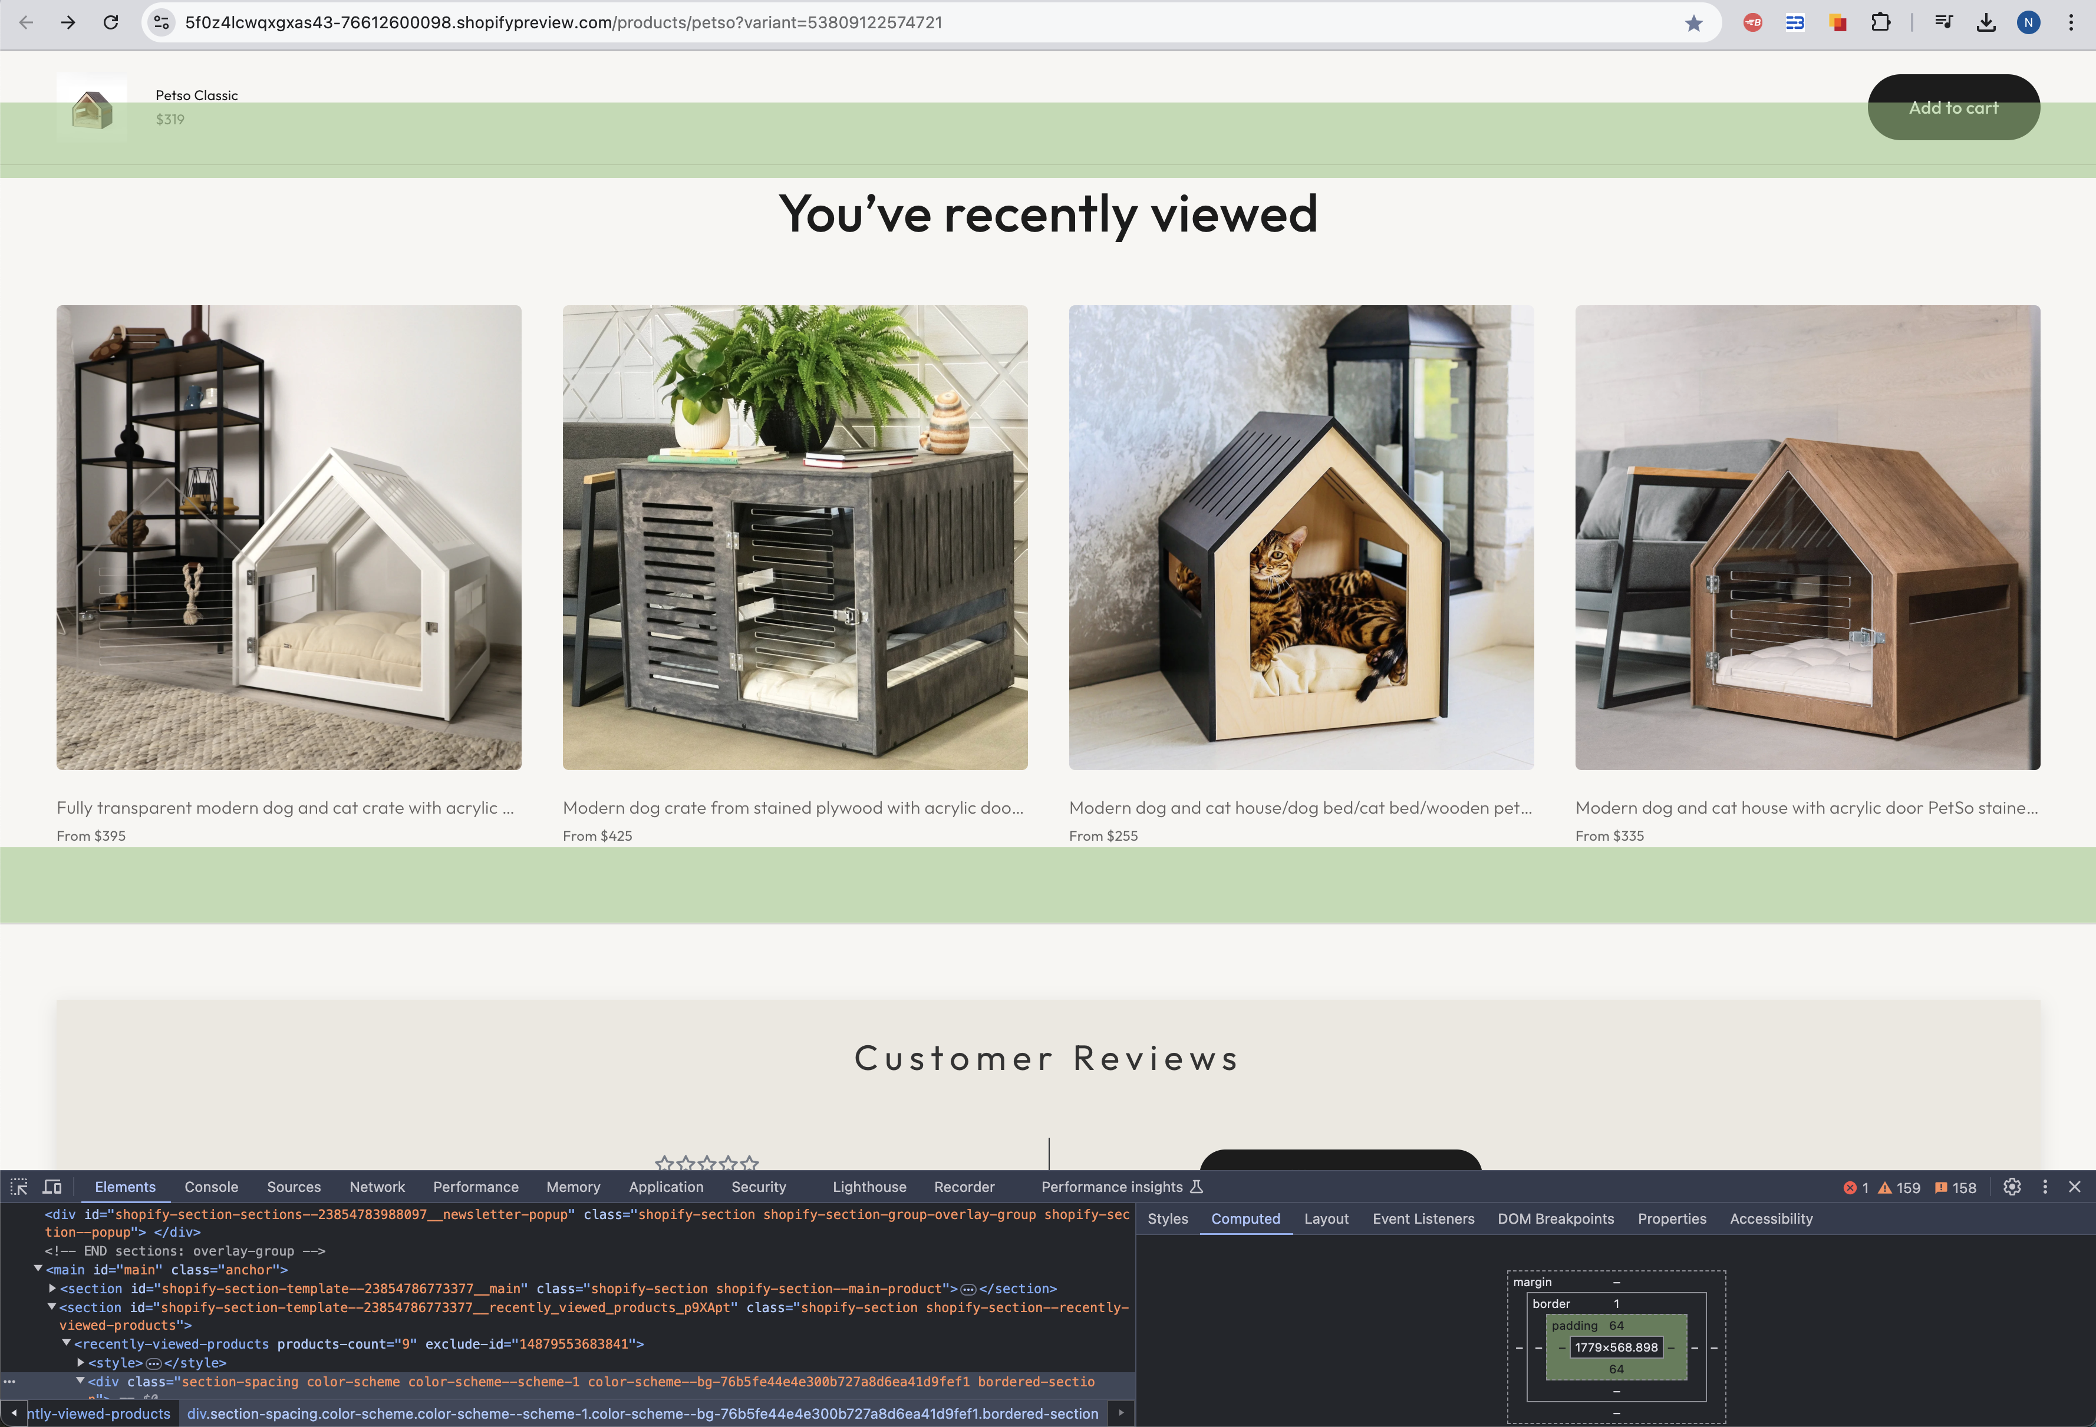
Task: Click the padding region in box model
Action: point(1574,1326)
